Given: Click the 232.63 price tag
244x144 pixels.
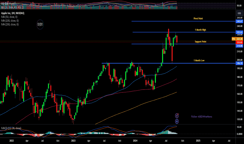Looking at the screenshot, I should tap(240, 32).
